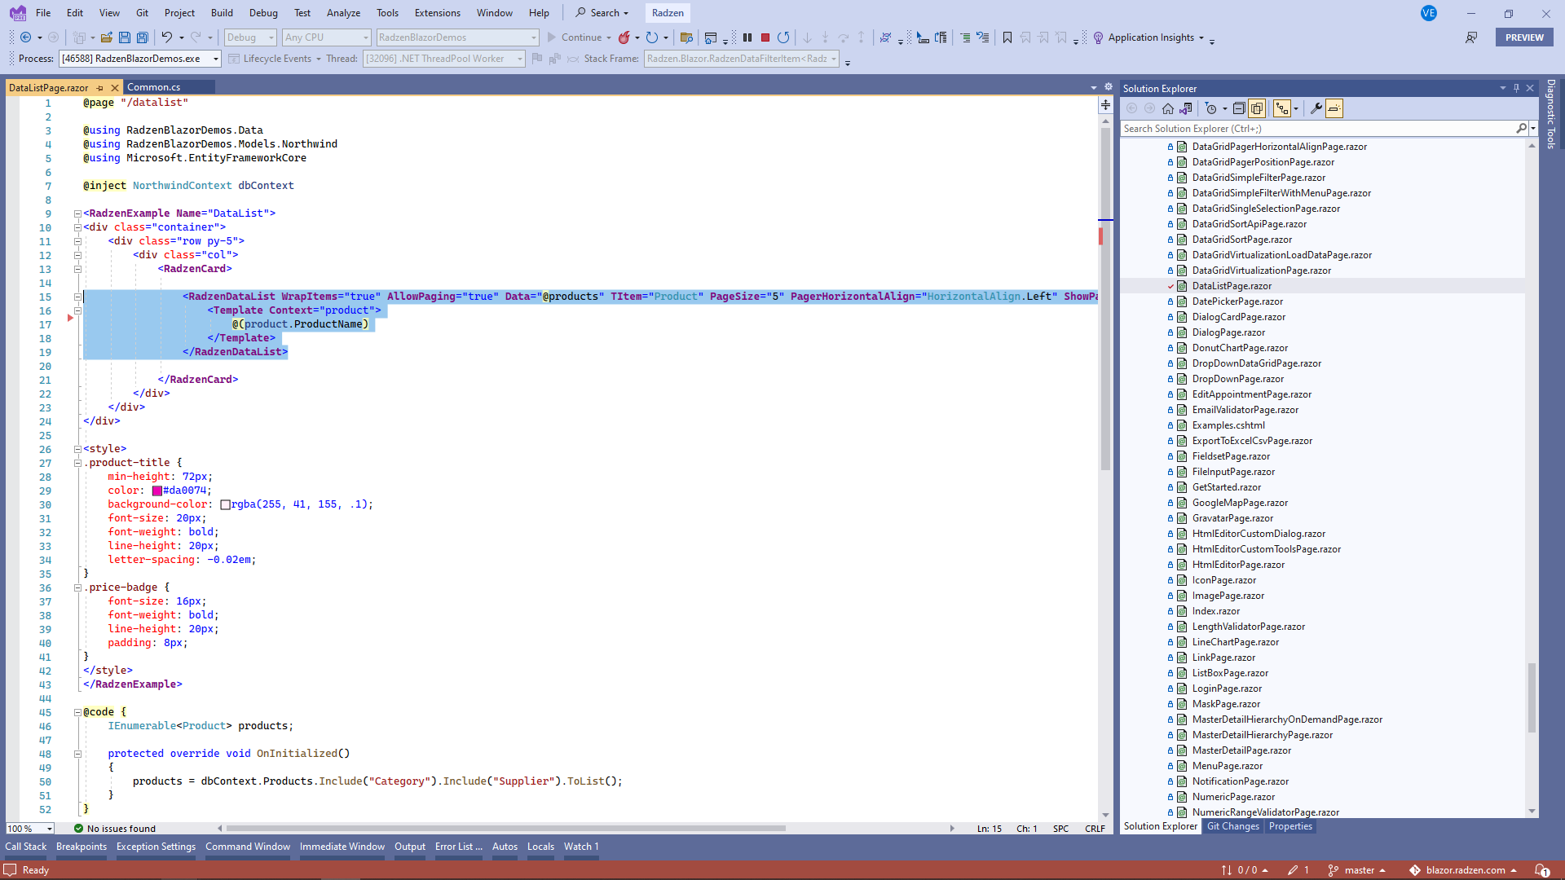Click the editor split view handle
Viewport: 1565px width, 880px height.
pos(1106,105)
